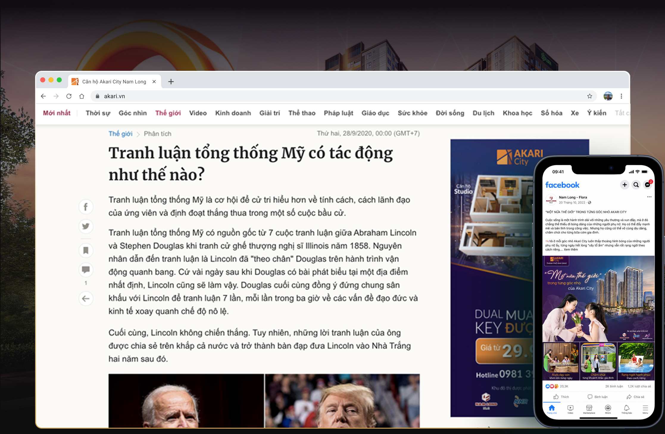Tap the Nam Long profile picture

pos(551,200)
